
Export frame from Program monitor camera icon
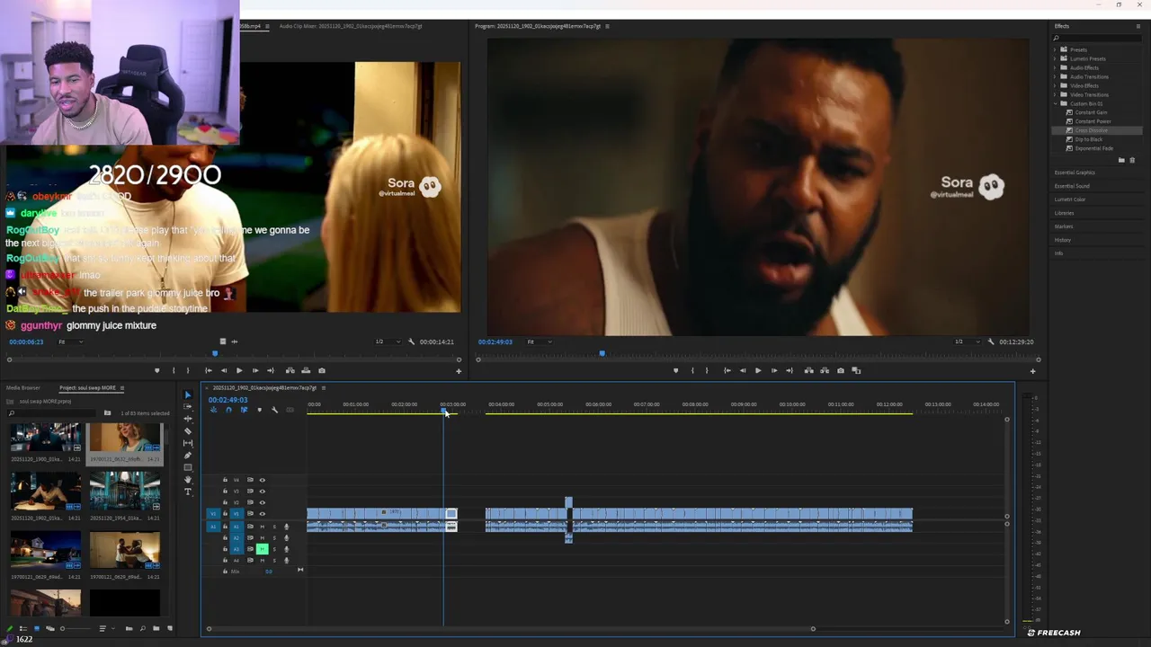tap(841, 370)
